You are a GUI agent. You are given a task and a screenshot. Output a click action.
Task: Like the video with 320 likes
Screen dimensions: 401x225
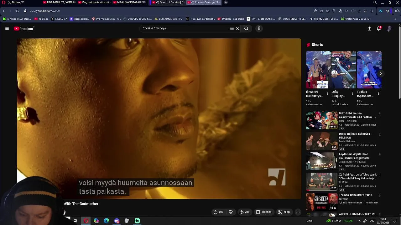pyautogui.click(x=218, y=212)
